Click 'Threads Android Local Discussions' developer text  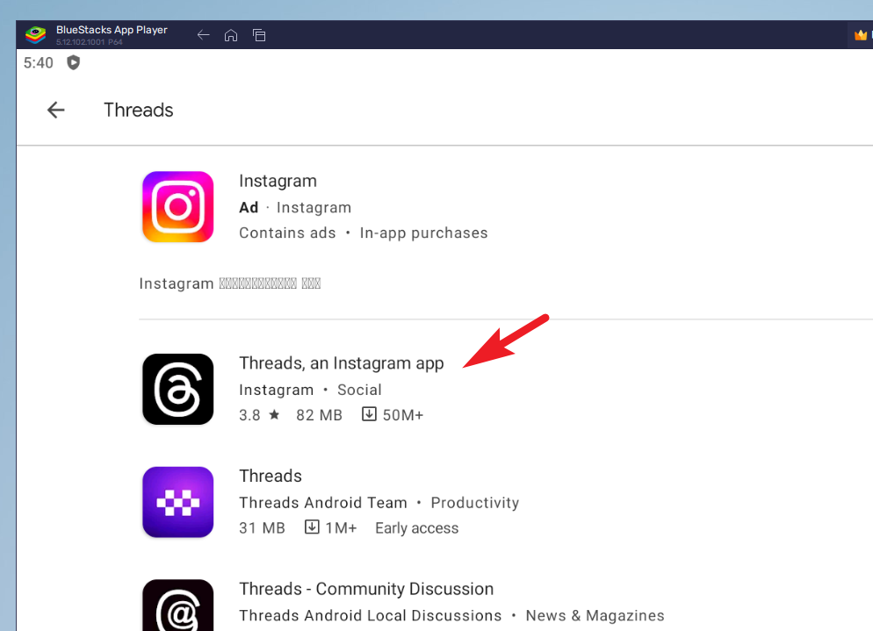point(371,615)
